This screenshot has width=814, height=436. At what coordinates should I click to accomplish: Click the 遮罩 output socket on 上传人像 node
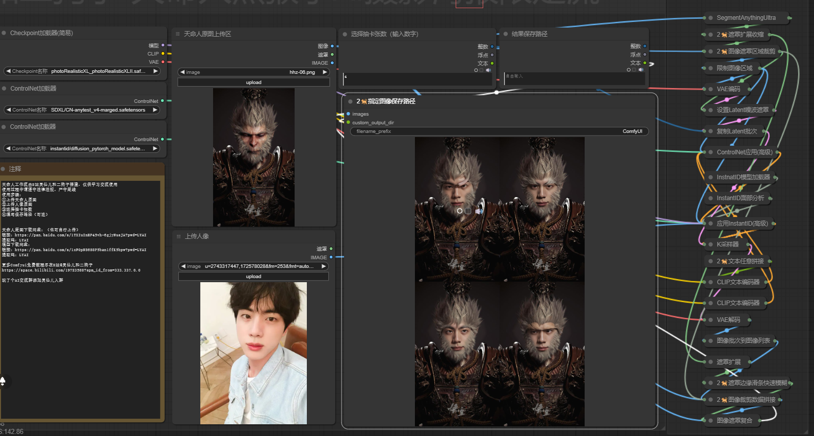coord(331,249)
